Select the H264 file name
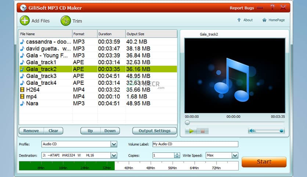This screenshot has width=307, height=177. pyautogui.click(x=33, y=90)
